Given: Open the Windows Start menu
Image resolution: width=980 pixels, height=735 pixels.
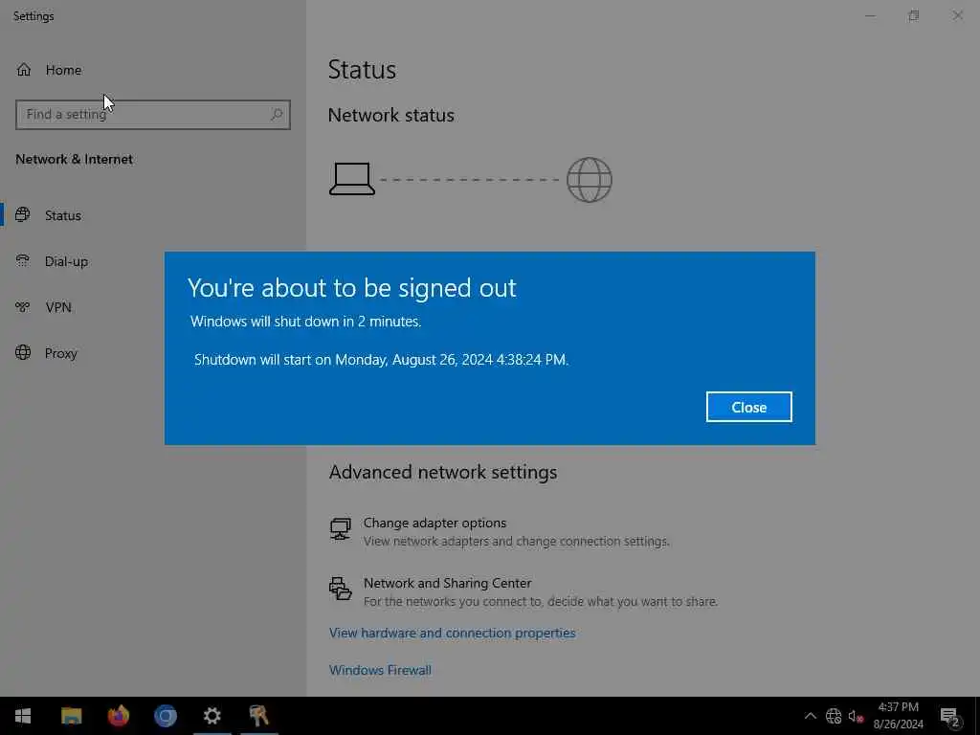Looking at the screenshot, I should tap(23, 716).
